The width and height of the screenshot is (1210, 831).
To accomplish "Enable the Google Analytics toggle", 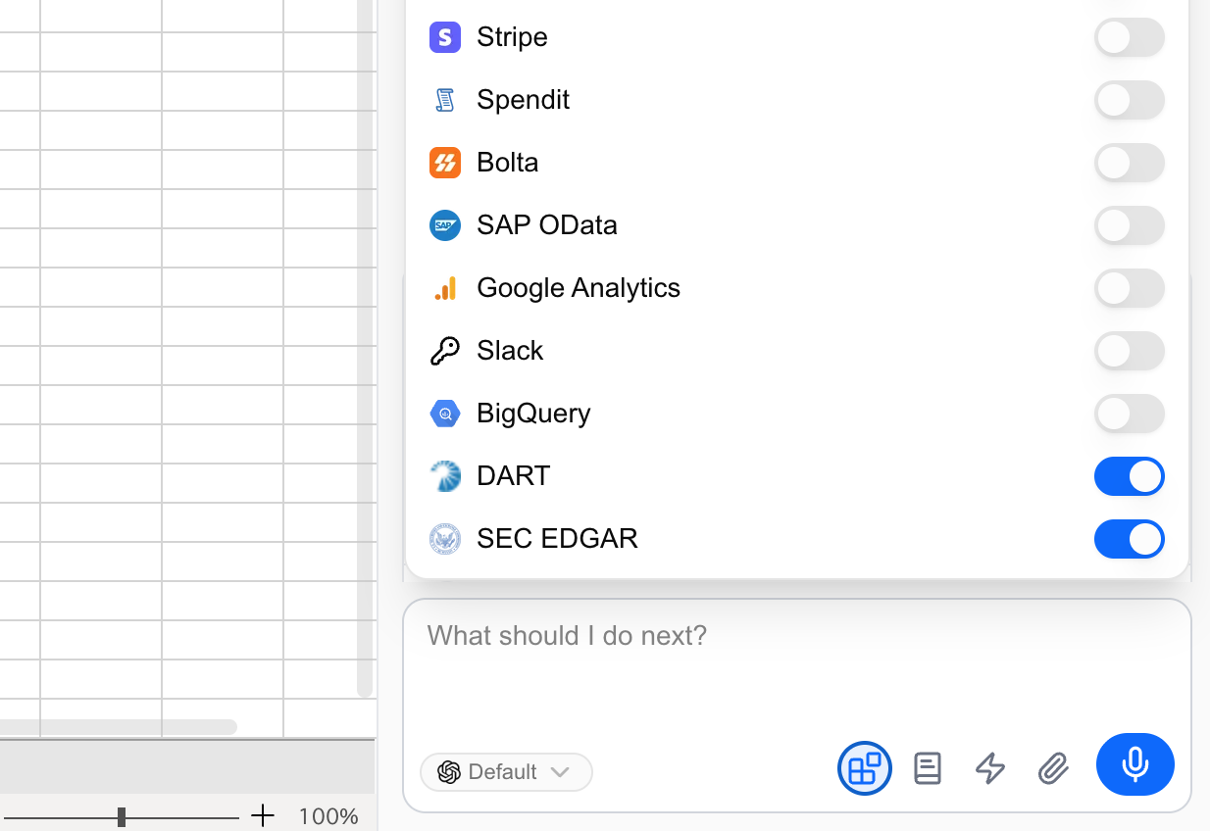I will coord(1130,288).
